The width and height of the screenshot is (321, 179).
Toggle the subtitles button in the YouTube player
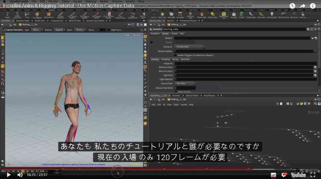point(273,175)
